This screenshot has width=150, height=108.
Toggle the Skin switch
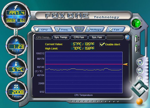[x=136, y=49]
